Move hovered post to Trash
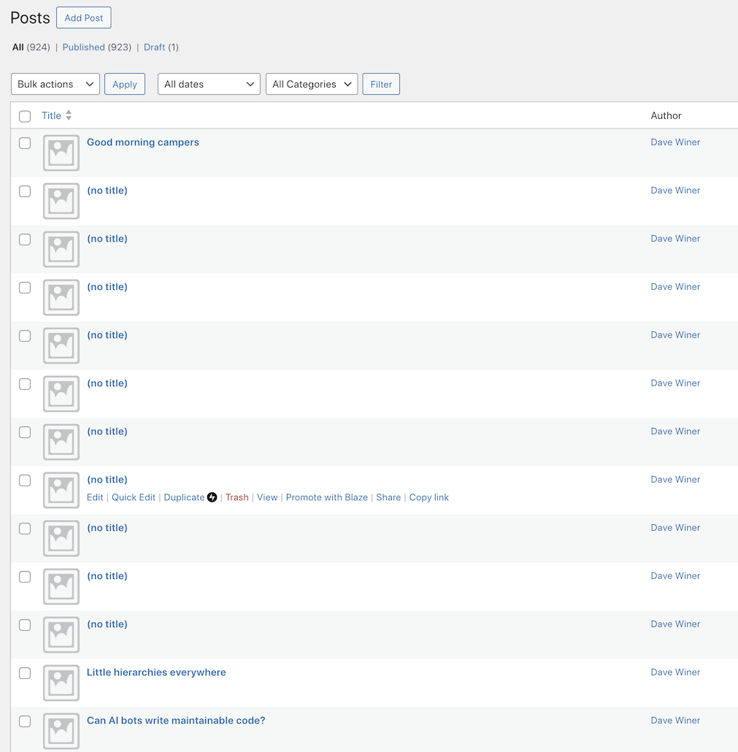The image size is (738, 752). pyautogui.click(x=237, y=497)
